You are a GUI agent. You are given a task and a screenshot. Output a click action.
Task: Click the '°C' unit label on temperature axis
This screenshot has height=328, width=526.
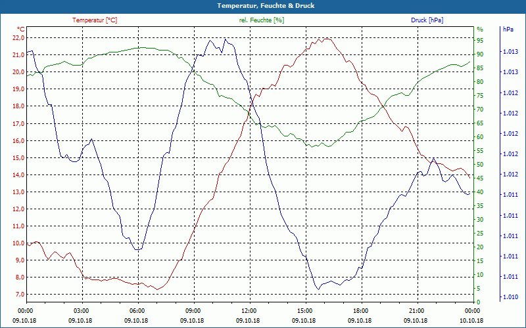(21, 30)
